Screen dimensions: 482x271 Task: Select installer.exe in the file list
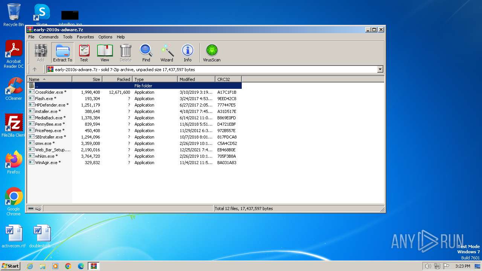coord(134,111)
